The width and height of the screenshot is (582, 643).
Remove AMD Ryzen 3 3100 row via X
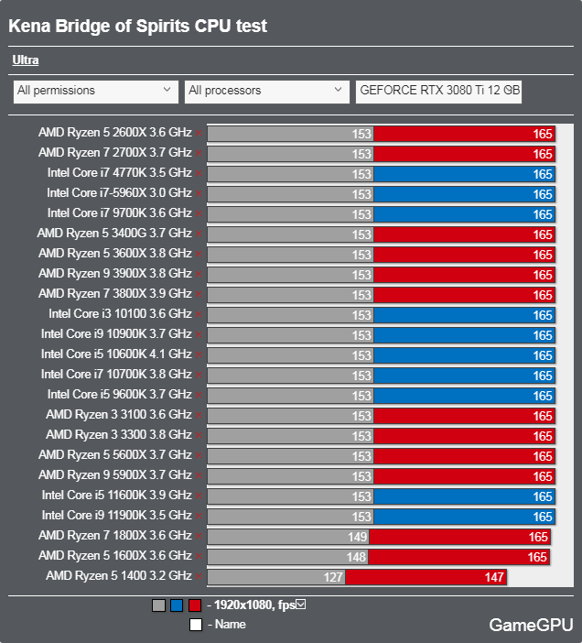click(199, 415)
